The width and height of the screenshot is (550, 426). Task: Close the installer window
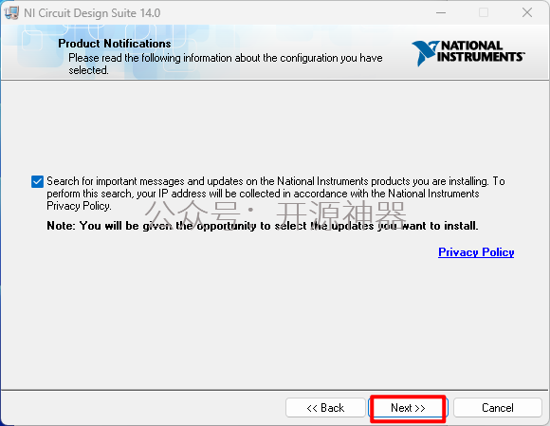pyautogui.click(x=527, y=12)
